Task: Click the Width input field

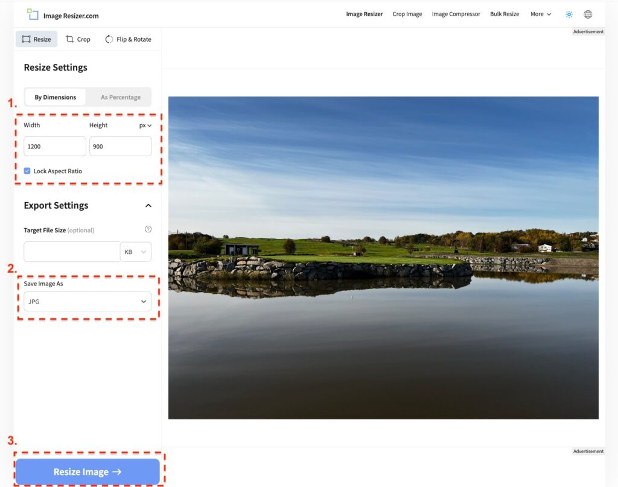Action: (x=55, y=146)
